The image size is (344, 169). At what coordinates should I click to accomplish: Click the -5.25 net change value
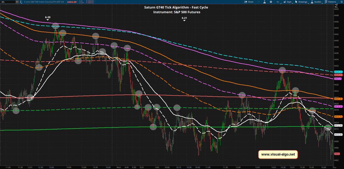(81, 1)
